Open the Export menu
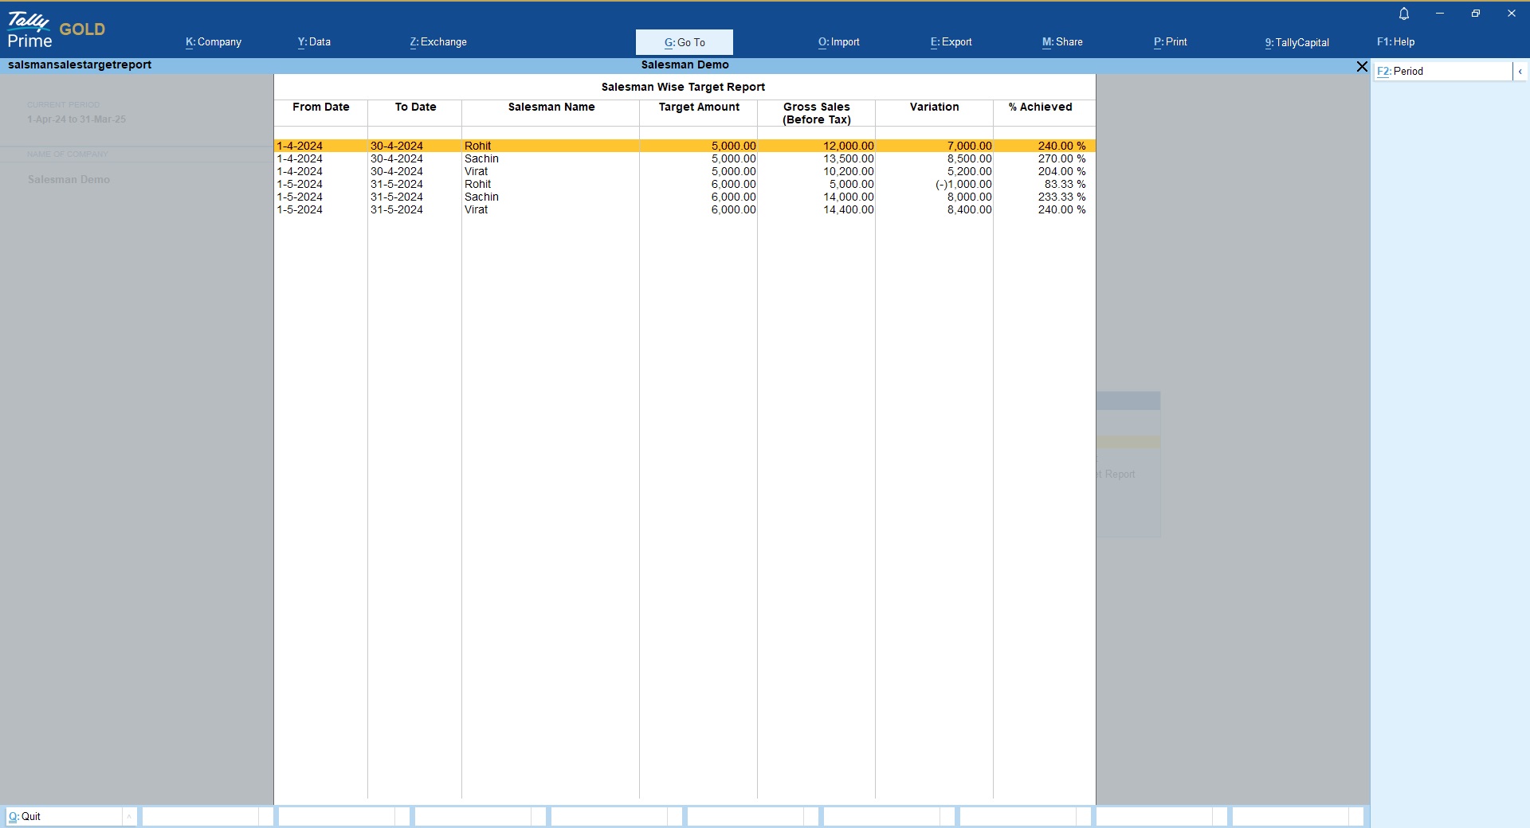Image resolution: width=1530 pixels, height=828 pixels. tap(951, 42)
